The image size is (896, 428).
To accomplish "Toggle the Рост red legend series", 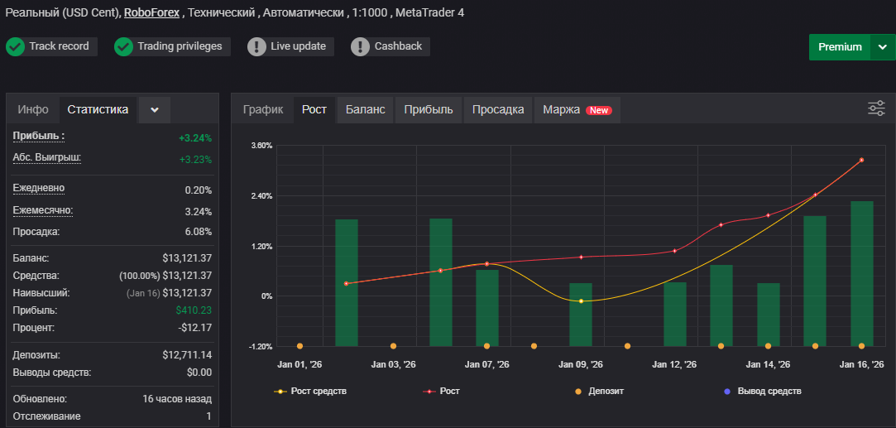I will coord(441,392).
